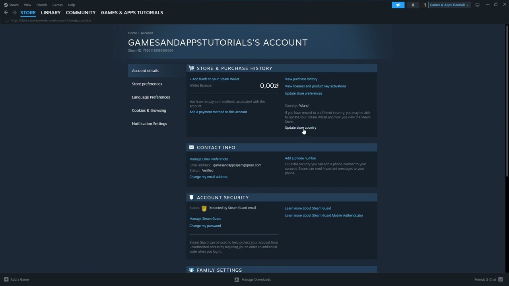Click Change my email address
Image resolution: width=509 pixels, height=286 pixels.
click(x=208, y=177)
